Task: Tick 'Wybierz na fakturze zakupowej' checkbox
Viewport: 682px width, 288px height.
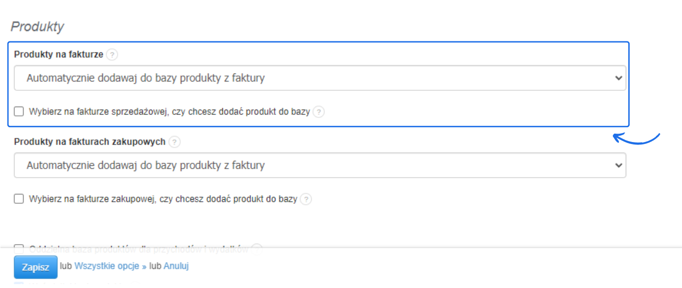Action: point(19,199)
